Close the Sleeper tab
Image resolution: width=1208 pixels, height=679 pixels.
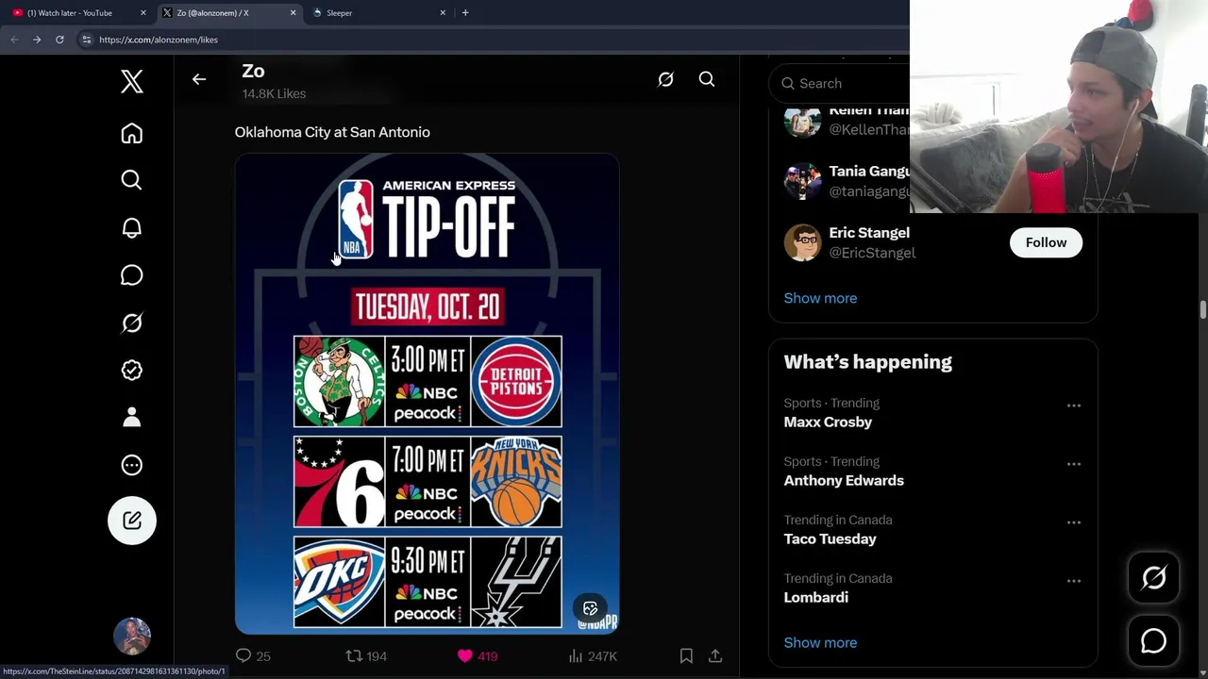(443, 13)
